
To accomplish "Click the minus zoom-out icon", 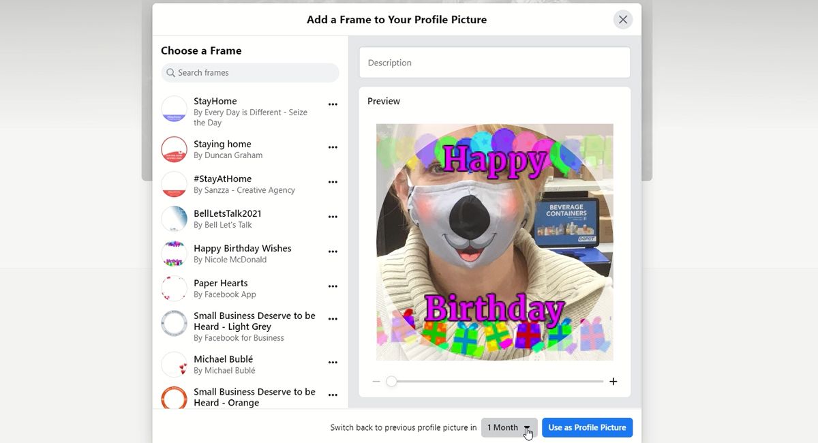I will [x=376, y=382].
